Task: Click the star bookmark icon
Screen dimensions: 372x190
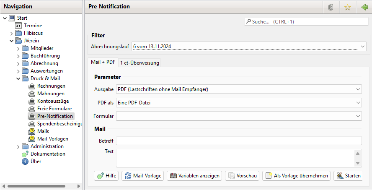Action: click(x=347, y=7)
